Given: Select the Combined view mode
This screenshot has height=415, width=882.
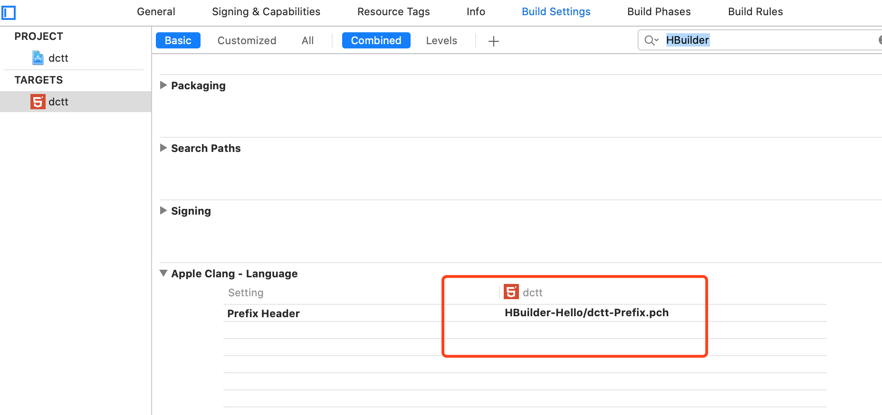Looking at the screenshot, I should click(x=376, y=40).
